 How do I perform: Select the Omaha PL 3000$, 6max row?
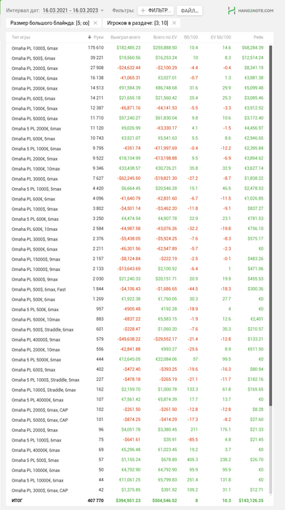click(x=137, y=179)
